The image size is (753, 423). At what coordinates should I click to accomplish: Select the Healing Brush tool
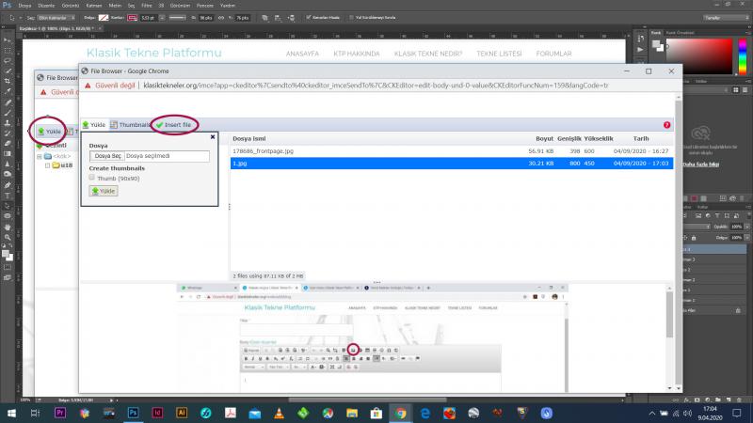[8, 102]
